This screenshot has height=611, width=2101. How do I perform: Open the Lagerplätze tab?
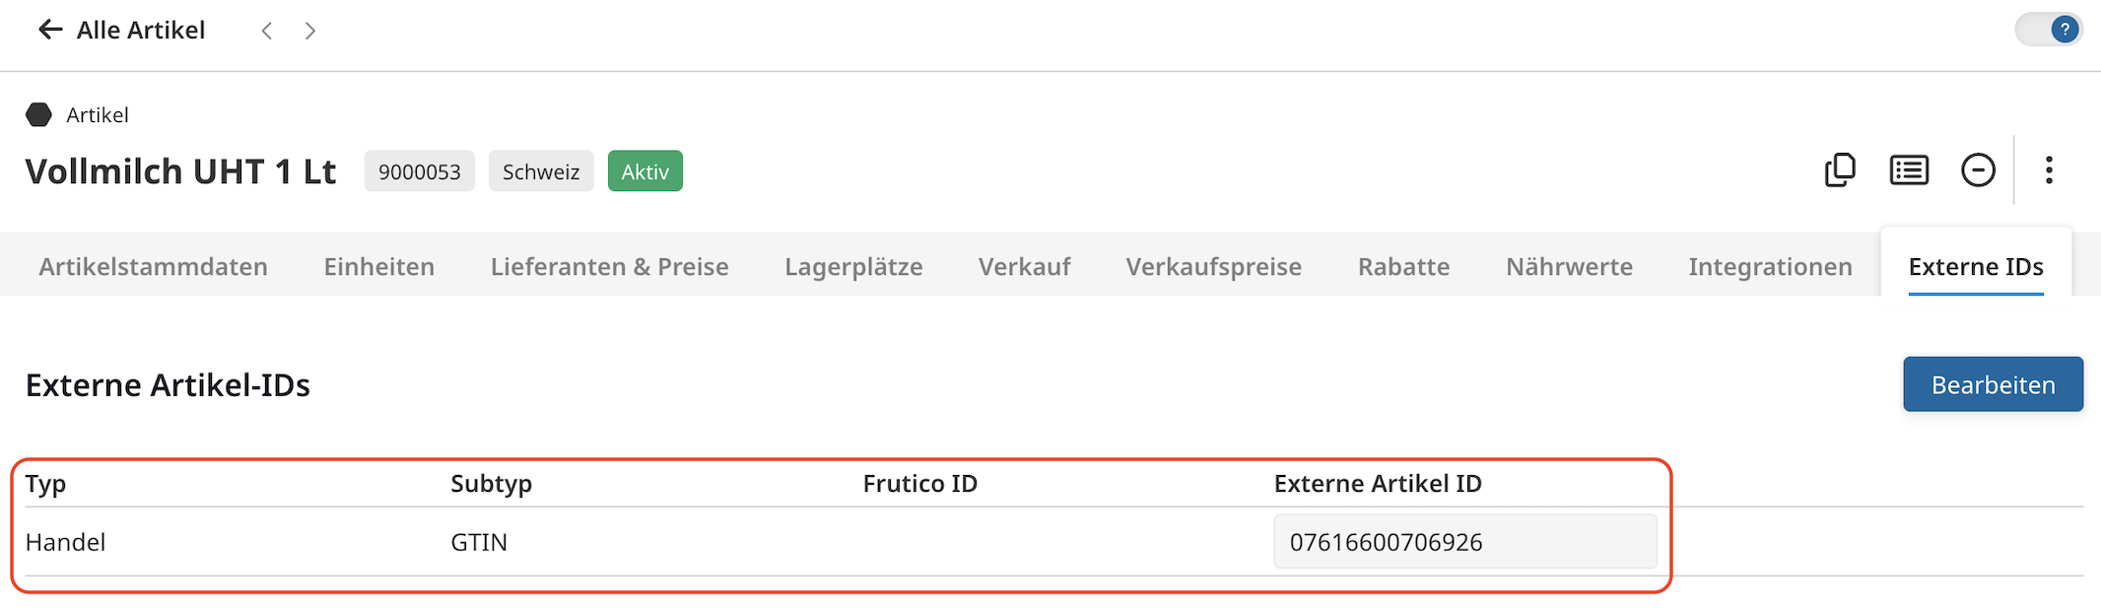[x=853, y=266]
